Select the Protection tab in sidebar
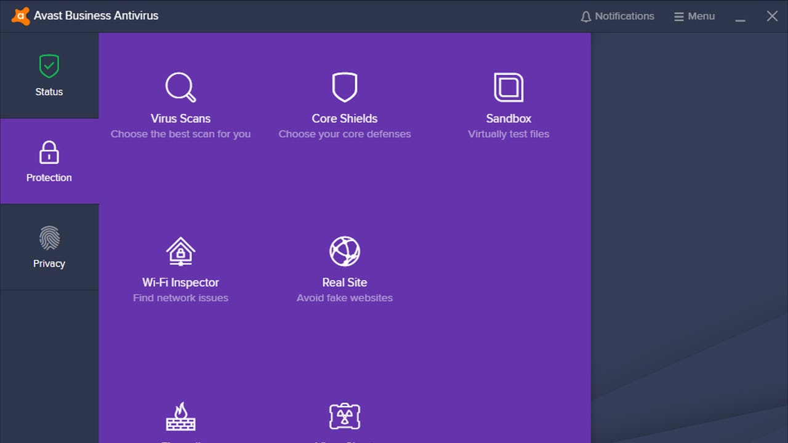 tap(49, 161)
